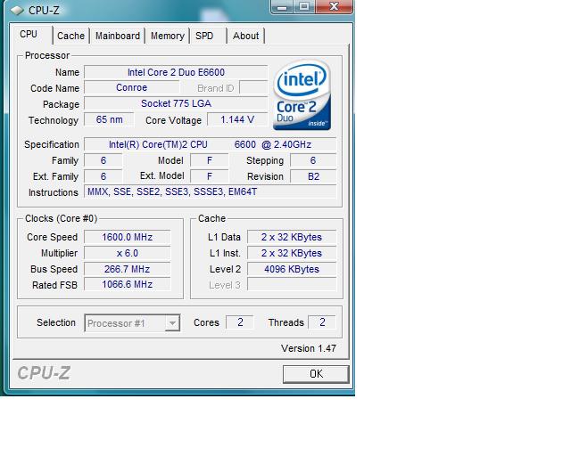Click the Rated FSB value 1066.6 MHz

click(x=127, y=284)
